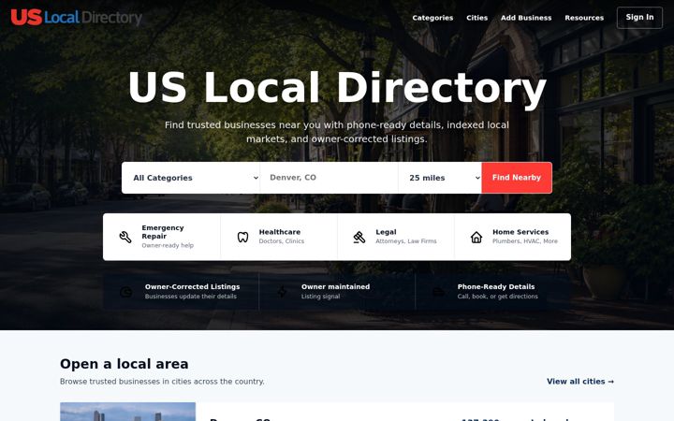Select the Home Services Plumbers, HVAC card

tap(513, 237)
